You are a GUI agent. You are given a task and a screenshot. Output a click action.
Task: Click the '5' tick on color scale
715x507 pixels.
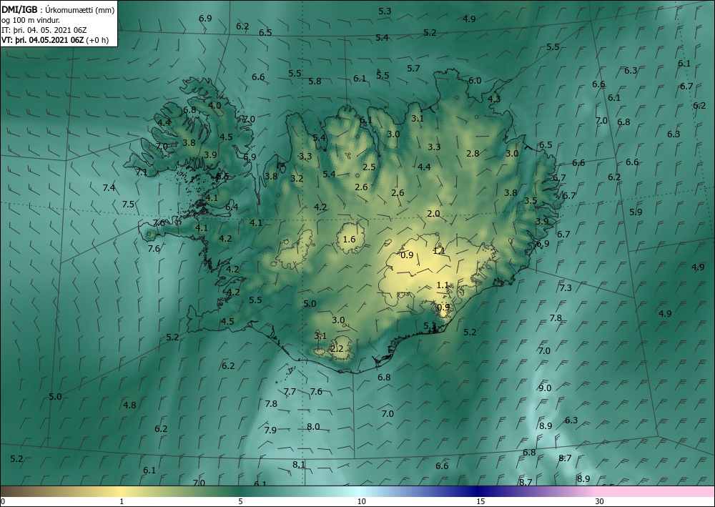pos(240,501)
